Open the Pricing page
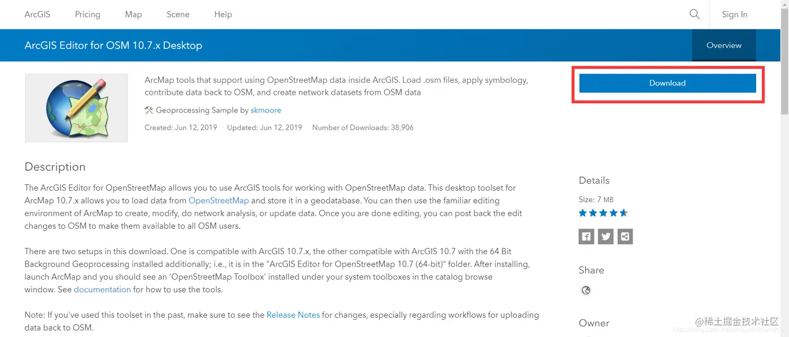The width and height of the screenshot is (789, 337). 87,14
